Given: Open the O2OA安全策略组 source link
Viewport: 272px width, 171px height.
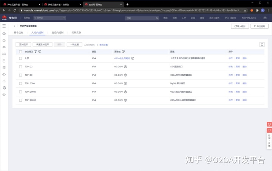Looking at the screenshot, I should coord(122,58).
